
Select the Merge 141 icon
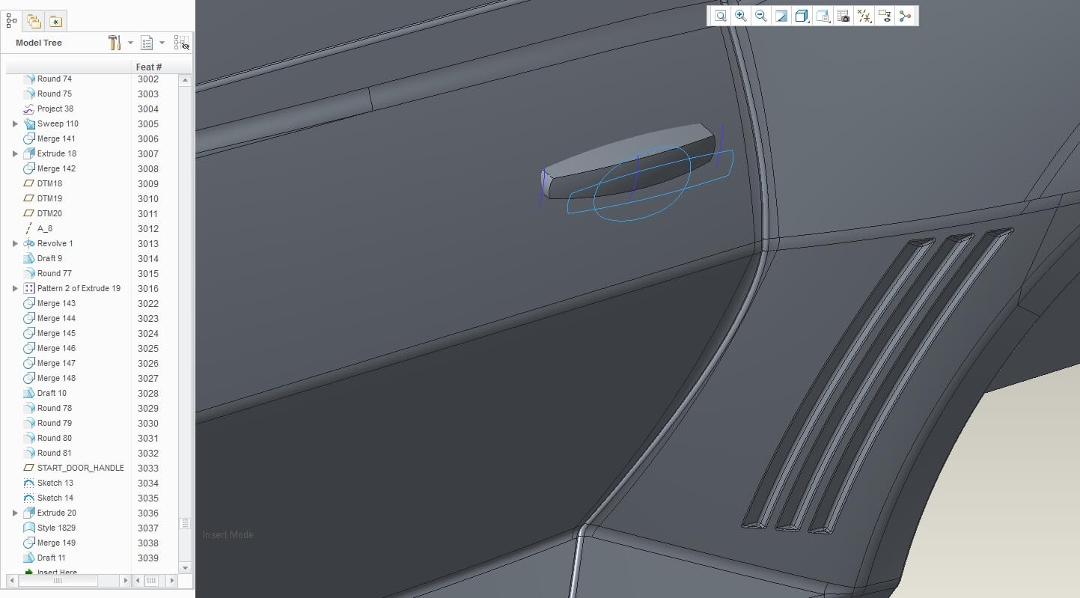29,138
